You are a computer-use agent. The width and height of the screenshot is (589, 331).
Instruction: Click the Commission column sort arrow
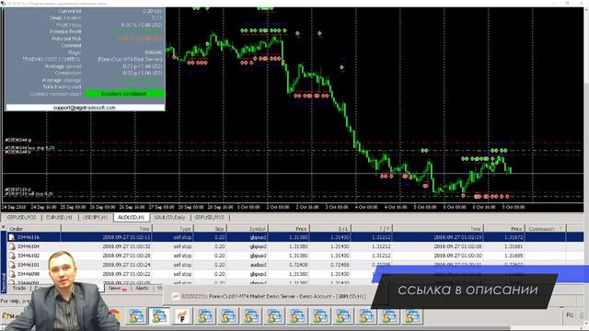[561, 229]
